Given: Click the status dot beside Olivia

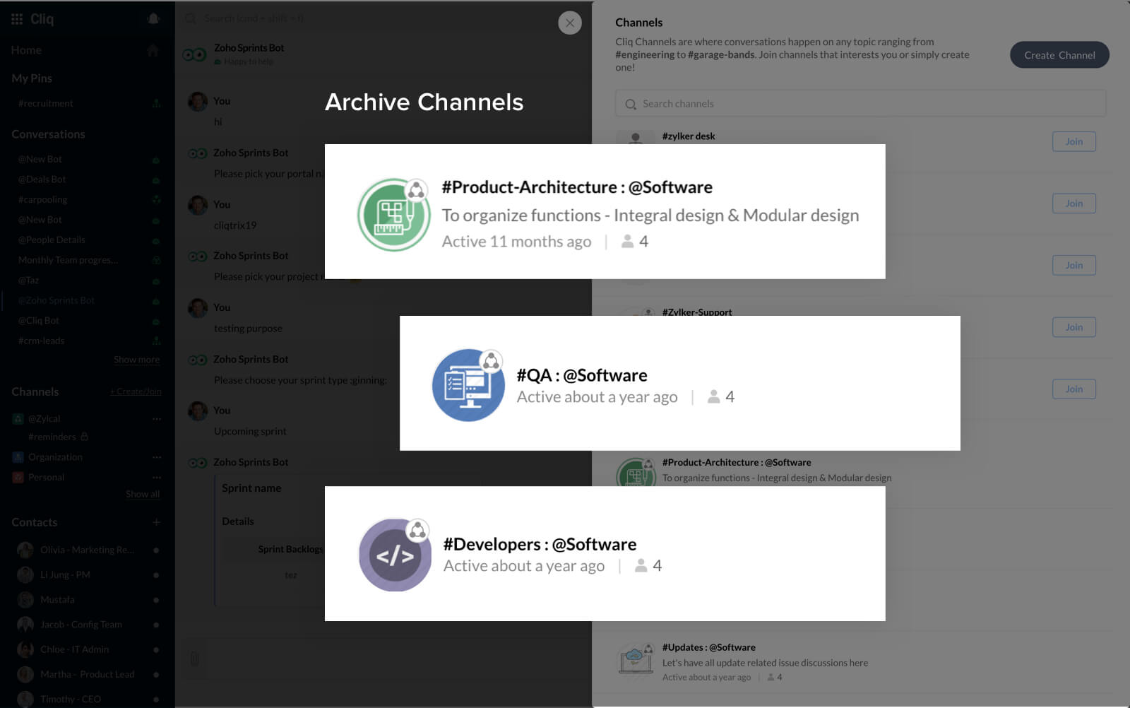Looking at the screenshot, I should [x=156, y=550].
